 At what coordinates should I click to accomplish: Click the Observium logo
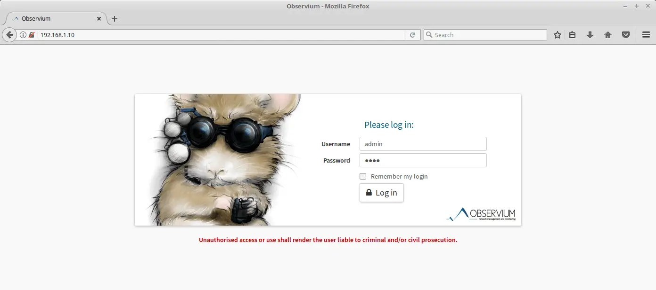tap(481, 214)
